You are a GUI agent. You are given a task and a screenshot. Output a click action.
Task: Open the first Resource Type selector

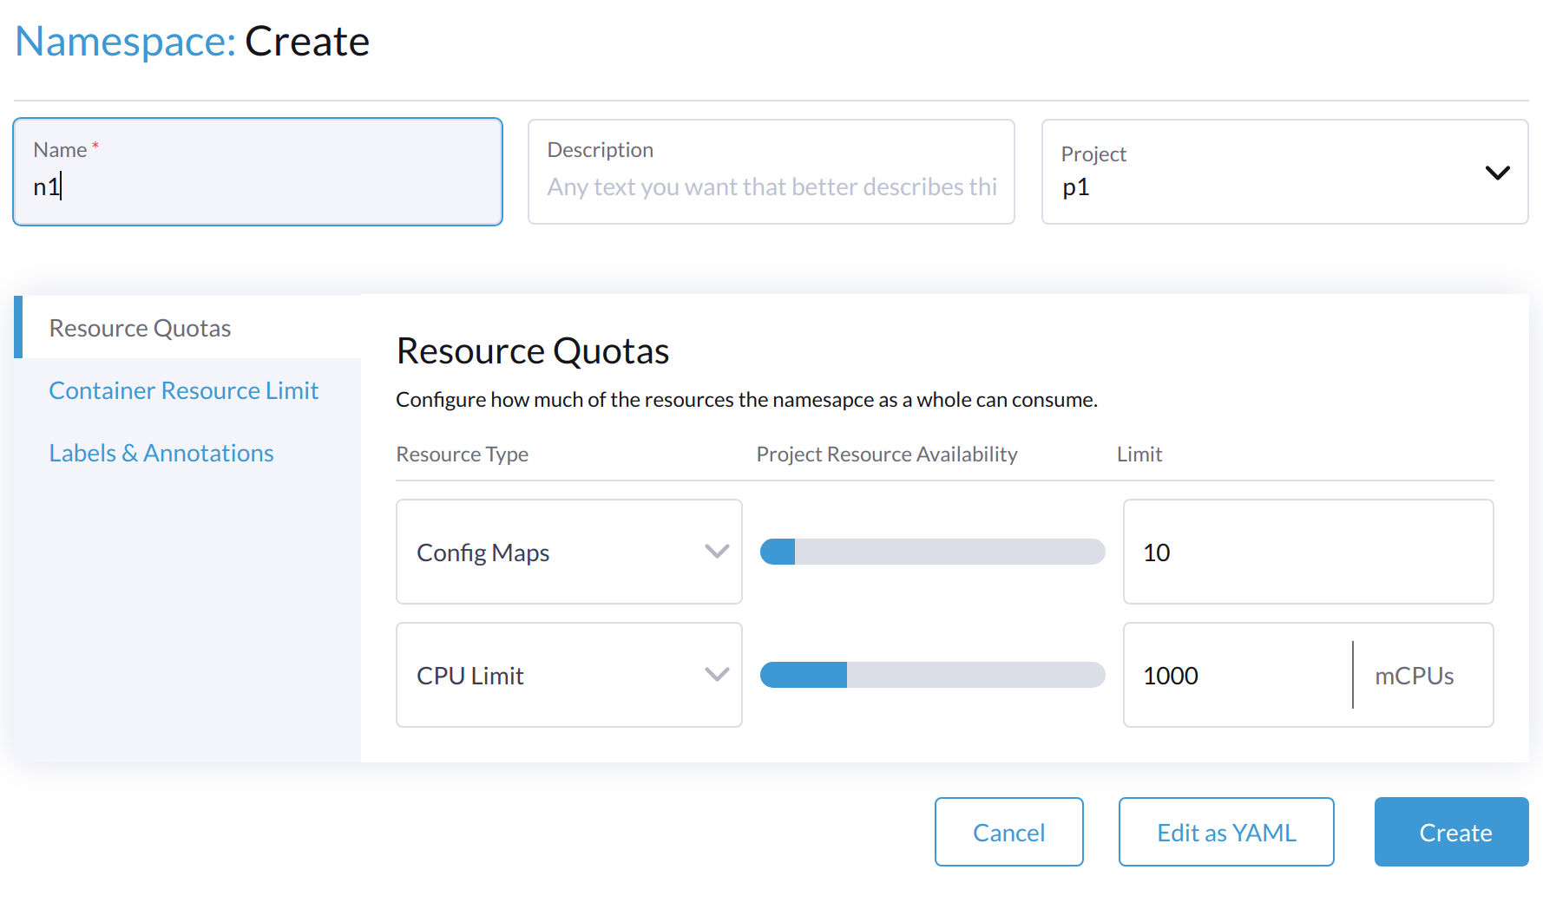[x=568, y=552]
